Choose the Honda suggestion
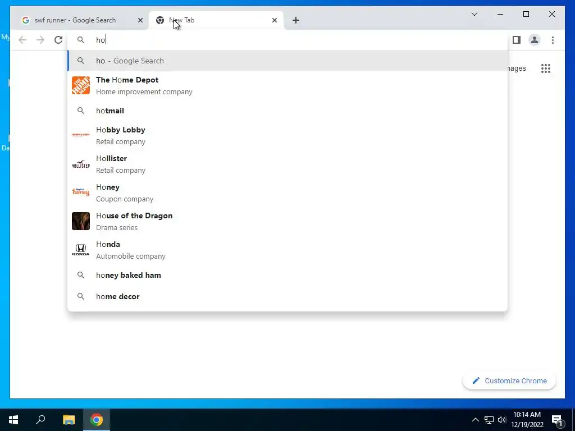Screen dimensions: 575x431 pyautogui.click(x=287, y=250)
